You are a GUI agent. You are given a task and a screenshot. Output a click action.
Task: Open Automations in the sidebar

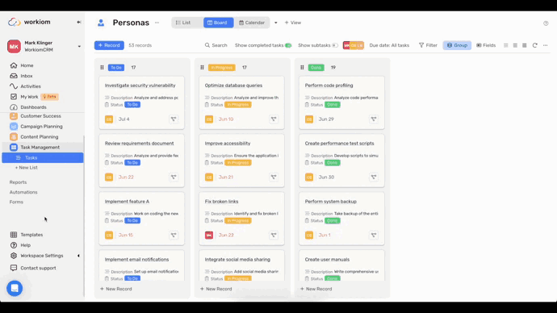click(23, 192)
